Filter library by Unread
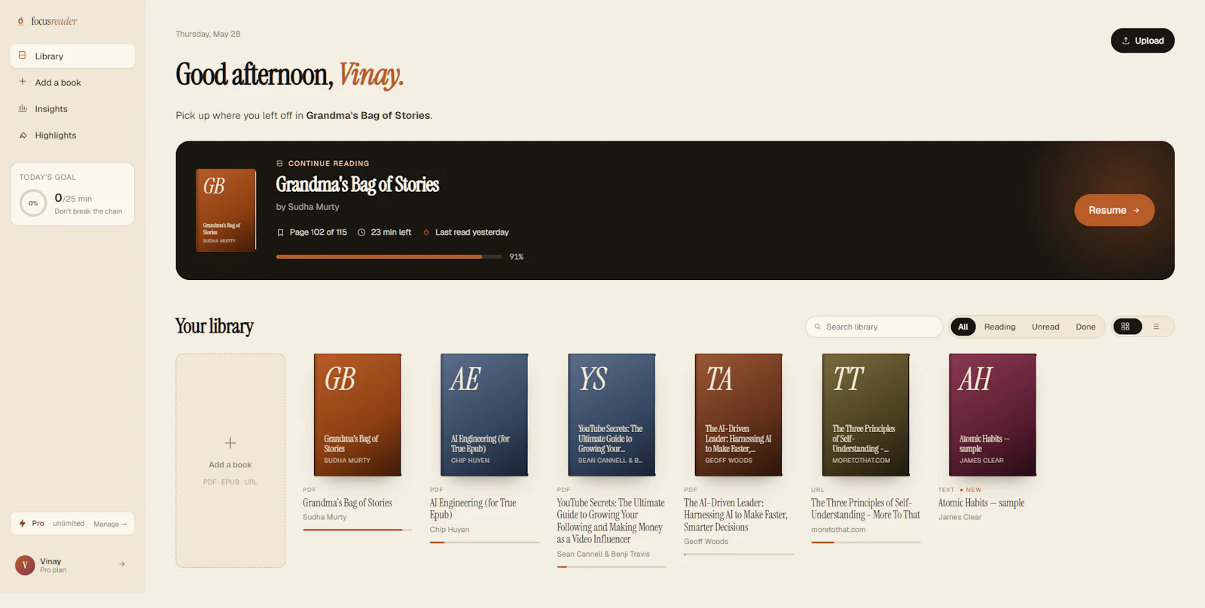1205x608 pixels. pos(1045,327)
